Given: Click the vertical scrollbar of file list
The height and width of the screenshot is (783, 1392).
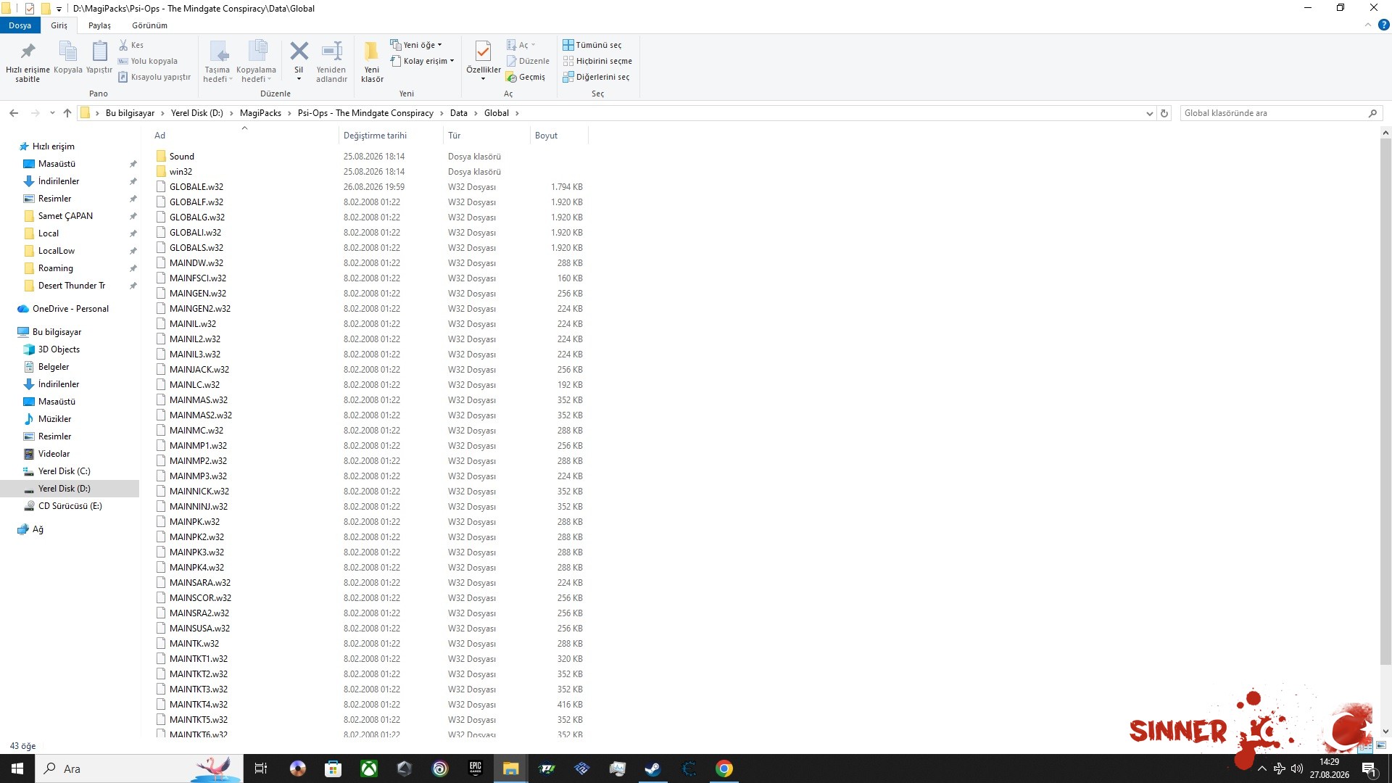Looking at the screenshot, I should (1385, 400).
